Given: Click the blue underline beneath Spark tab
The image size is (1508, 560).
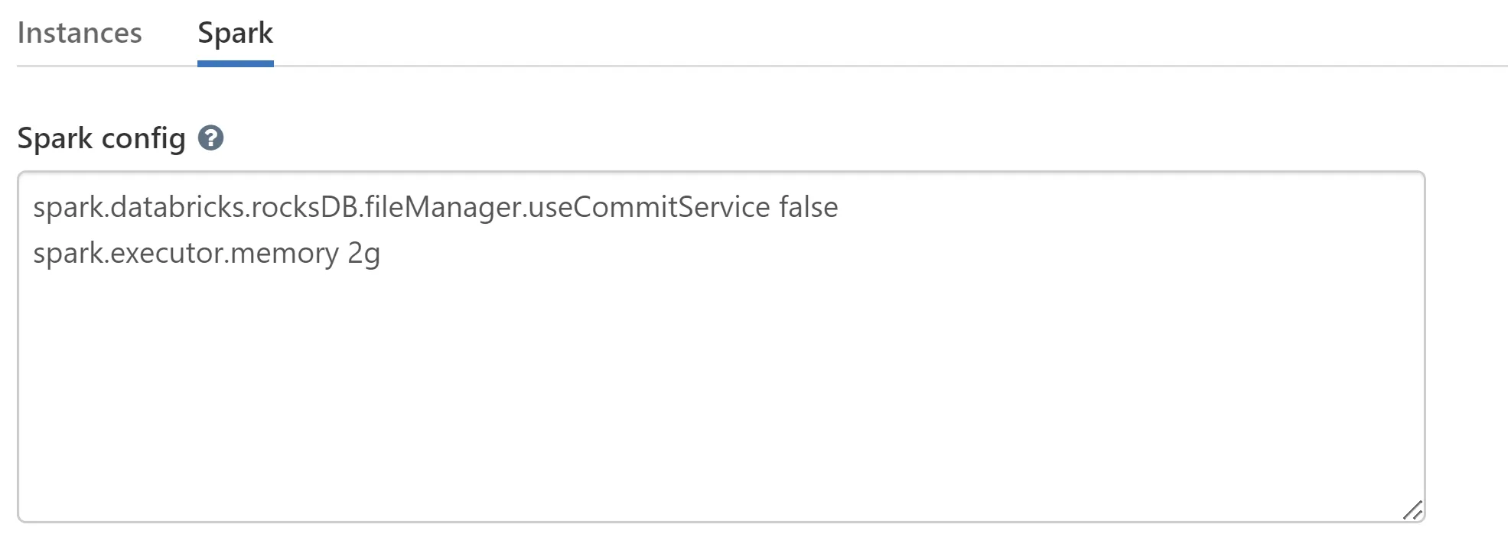Looking at the screenshot, I should [235, 63].
